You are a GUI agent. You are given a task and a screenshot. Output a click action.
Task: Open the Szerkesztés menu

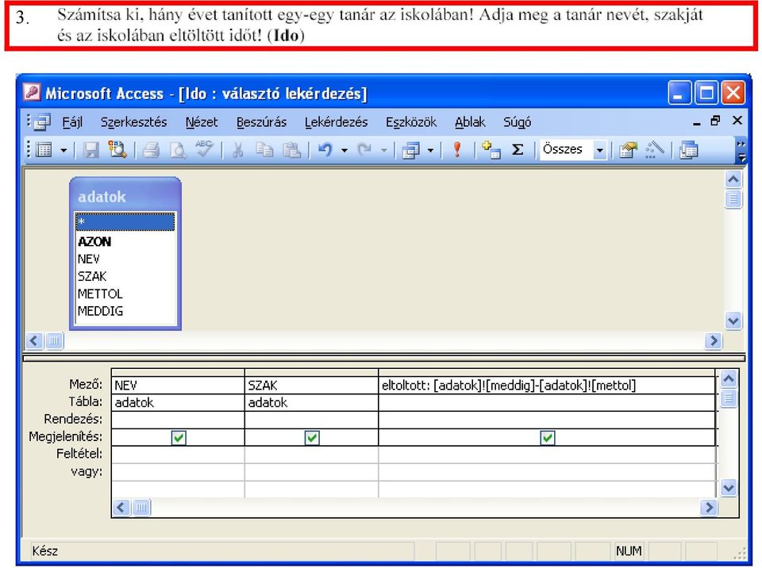133,122
